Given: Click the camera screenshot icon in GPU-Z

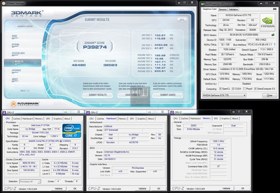Looking at the screenshot, I should click(x=275, y=9).
